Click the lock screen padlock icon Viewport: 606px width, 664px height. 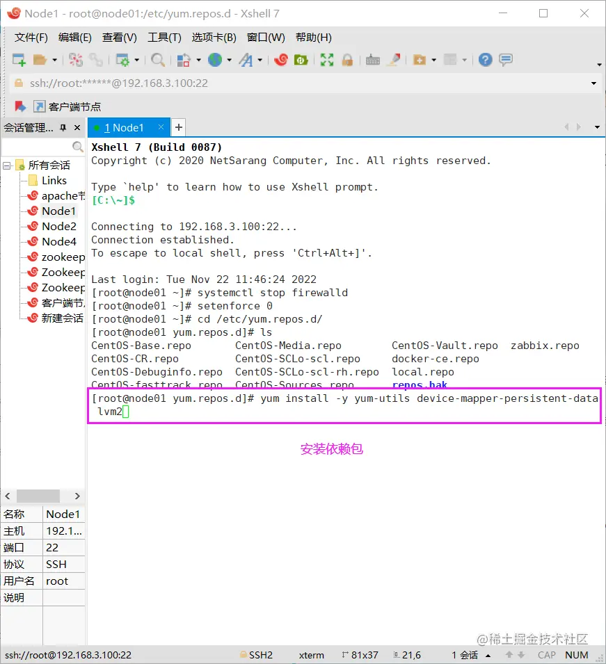tap(347, 60)
